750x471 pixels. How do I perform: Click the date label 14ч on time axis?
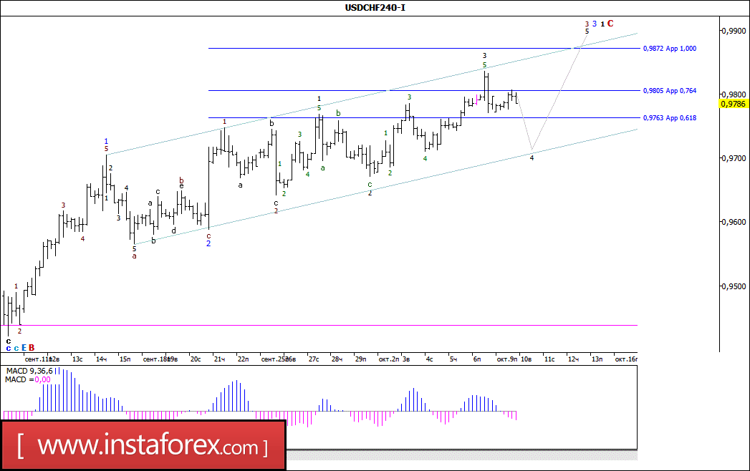(101, 359)
